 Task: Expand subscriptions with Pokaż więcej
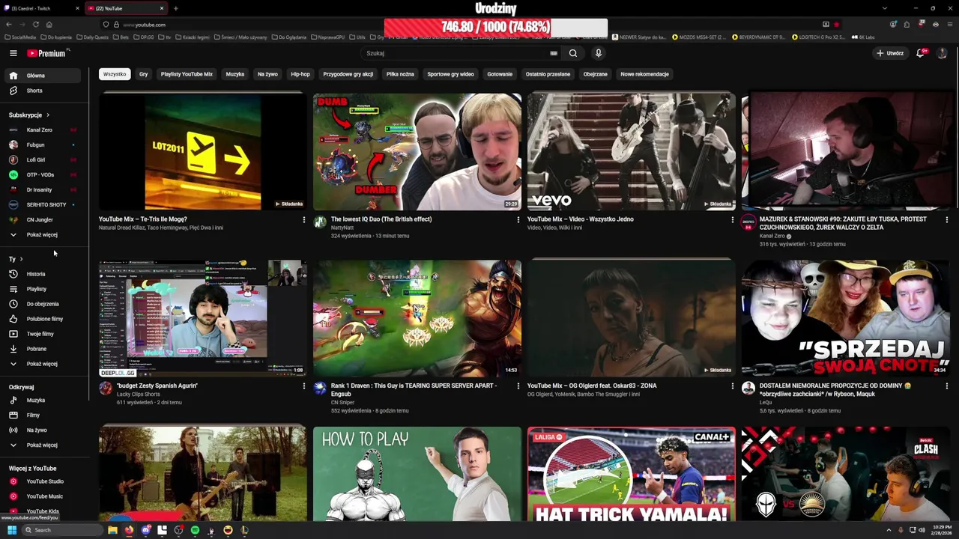point(41,235)
